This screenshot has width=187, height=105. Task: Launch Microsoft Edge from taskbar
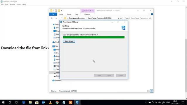(x=23, y=102)
